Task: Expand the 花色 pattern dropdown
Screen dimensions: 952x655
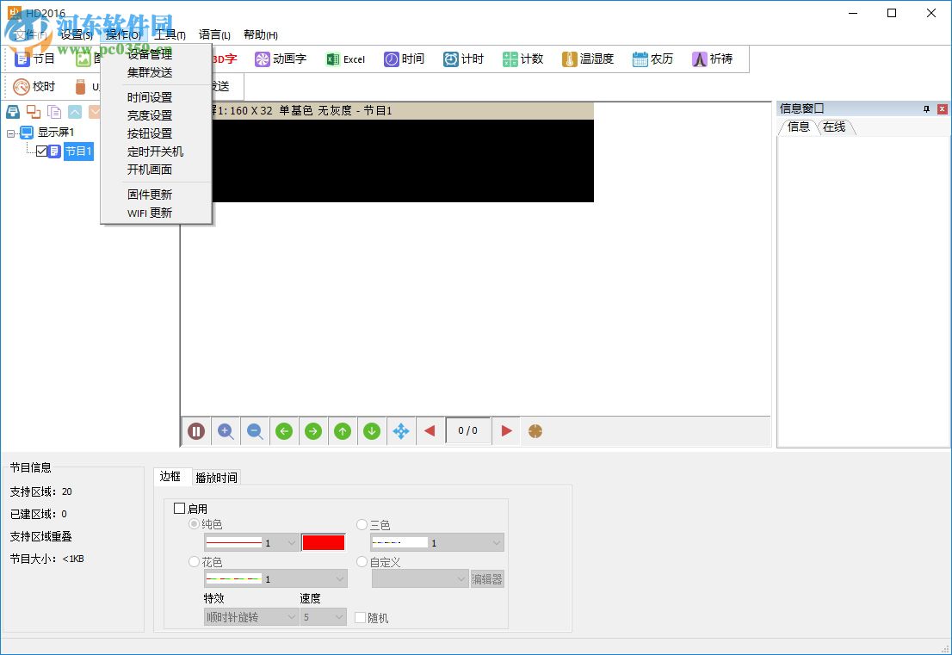Action: tap(275, 578)
